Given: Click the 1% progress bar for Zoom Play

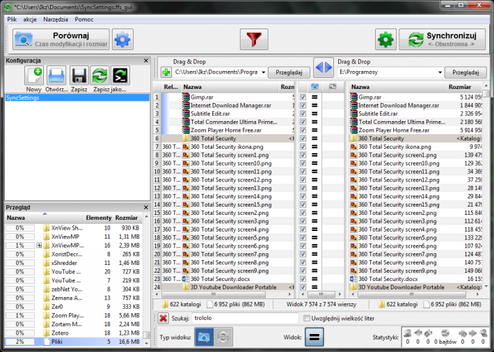Looking at the screenshot, I should [x=20, y=315].
